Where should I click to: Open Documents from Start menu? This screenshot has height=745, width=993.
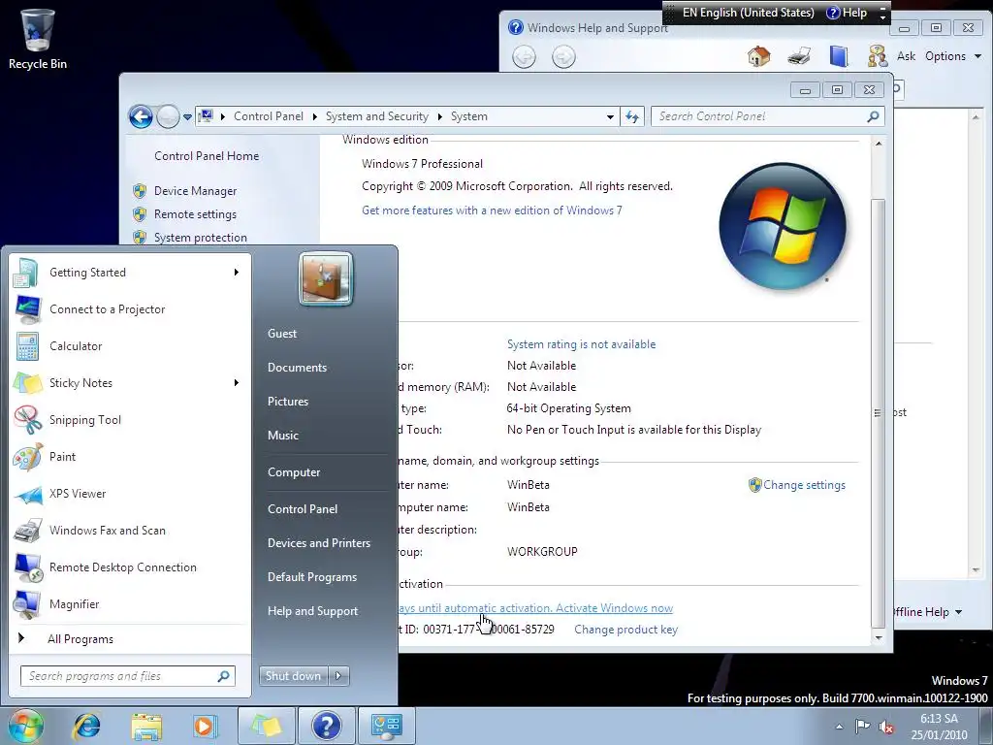click(x=297, y=368)
